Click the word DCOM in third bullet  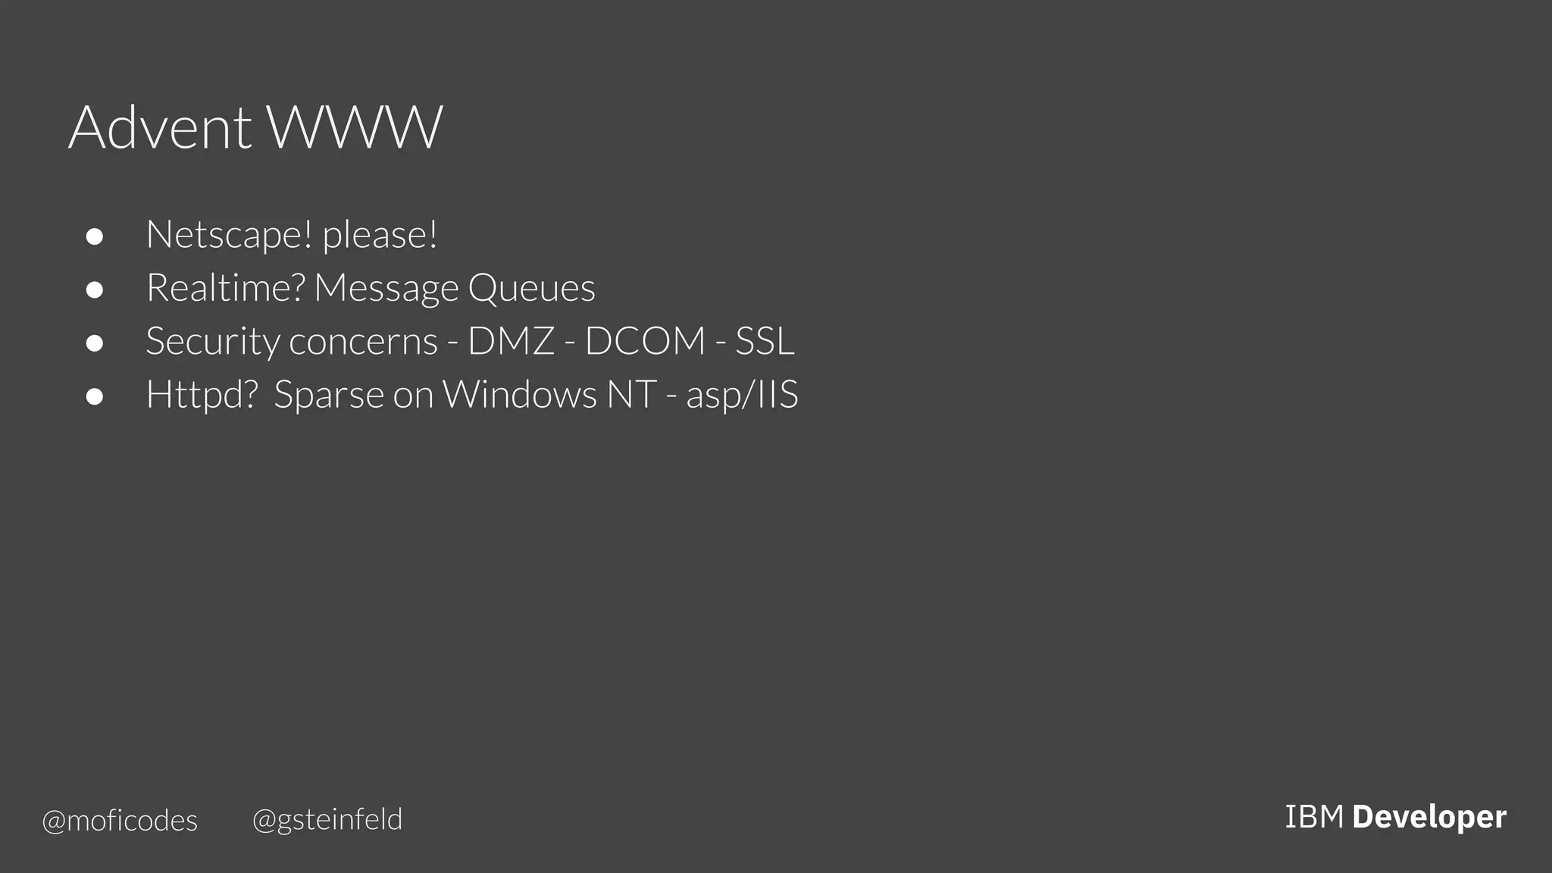pyautogui.click(x=646, y=341)
